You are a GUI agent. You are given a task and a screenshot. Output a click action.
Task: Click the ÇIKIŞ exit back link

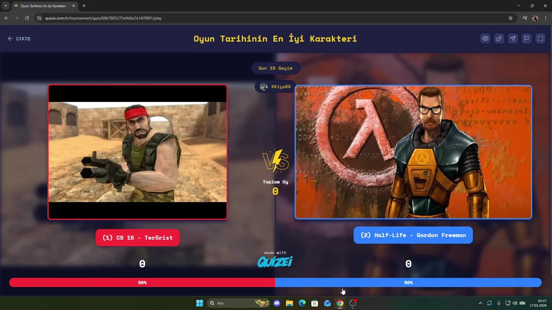(19, 38)
